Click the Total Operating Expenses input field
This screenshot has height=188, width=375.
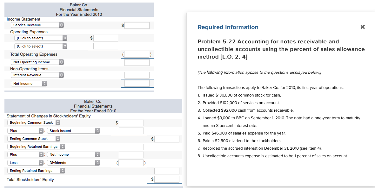pyautogui.click(x=137, y=54)
